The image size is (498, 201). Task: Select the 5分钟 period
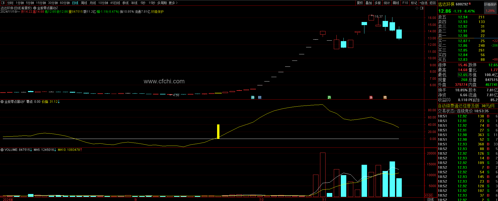30,3
